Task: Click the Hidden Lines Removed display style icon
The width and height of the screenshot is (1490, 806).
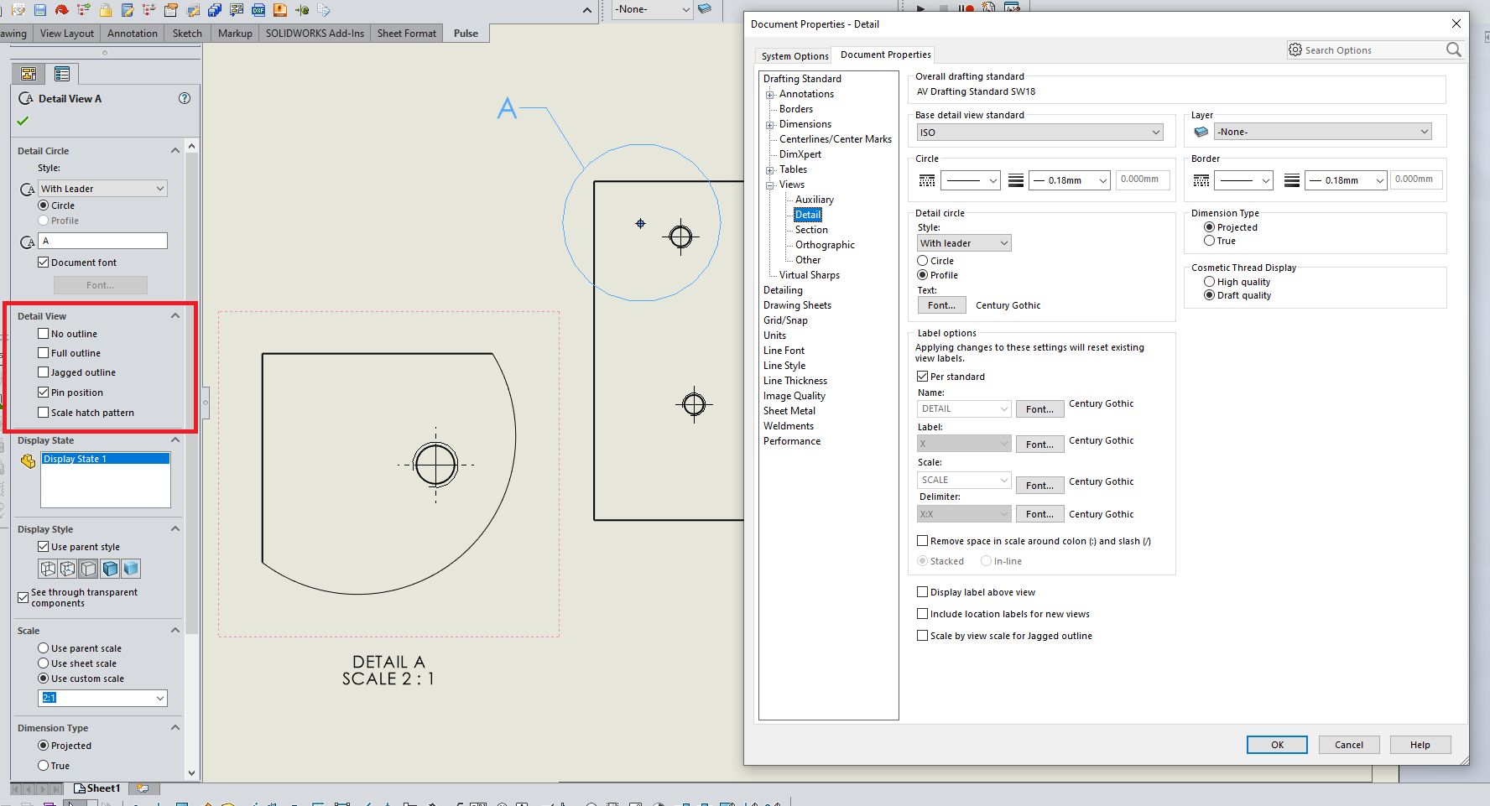Action: (x=89, y=569)
